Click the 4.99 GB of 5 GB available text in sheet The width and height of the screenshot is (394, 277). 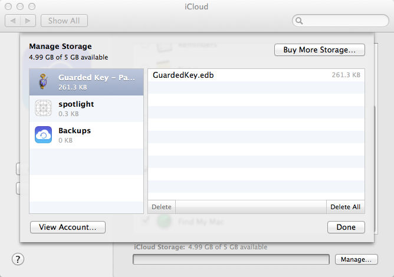[68, 57]
